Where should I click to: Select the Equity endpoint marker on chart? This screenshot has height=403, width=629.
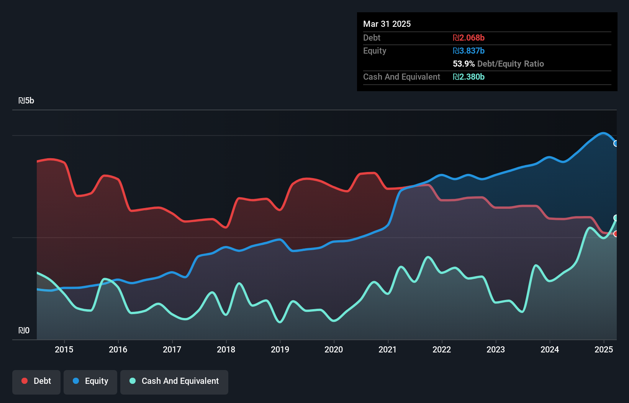[616, 143]
